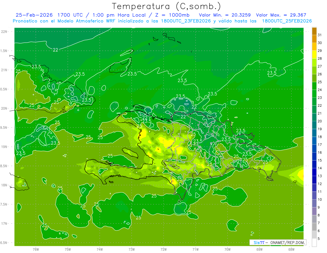Select the orange color band between 30 and 31
Screen dimensions: 327x253
click(314, 39)
